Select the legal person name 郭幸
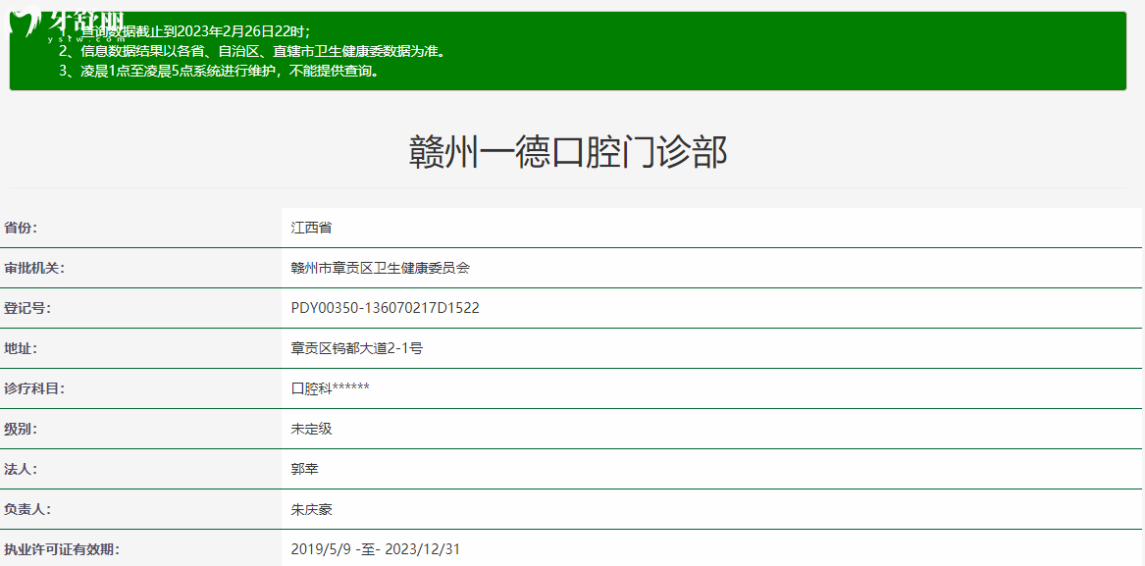 [304, 469]
